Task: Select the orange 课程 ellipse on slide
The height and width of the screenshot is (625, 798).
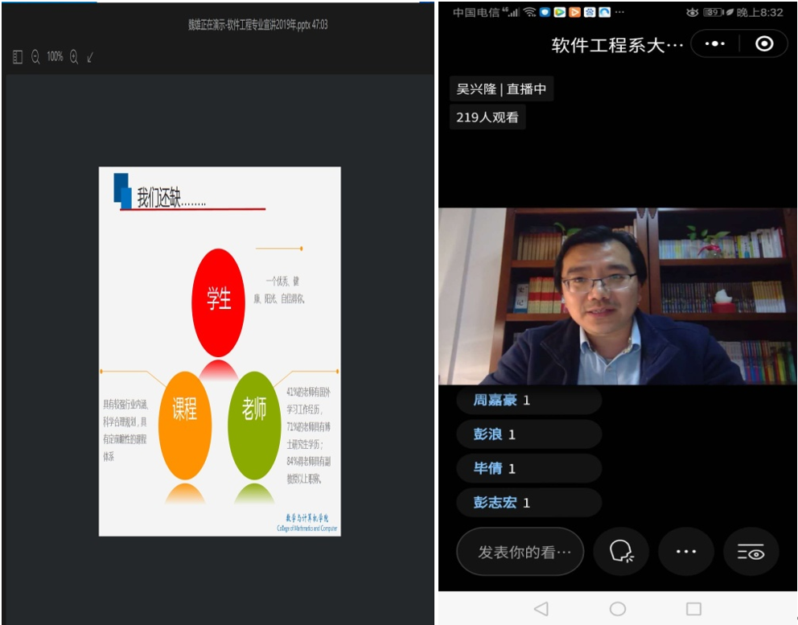Action: (x=185, y=426)
